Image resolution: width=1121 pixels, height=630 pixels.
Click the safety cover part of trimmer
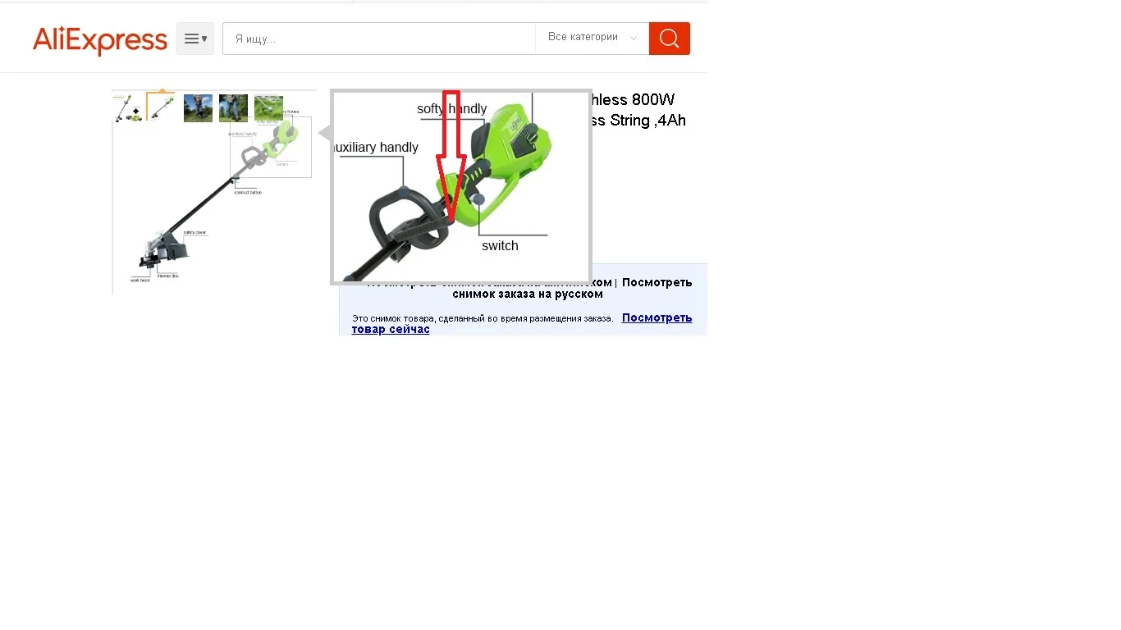click(174, 246)
